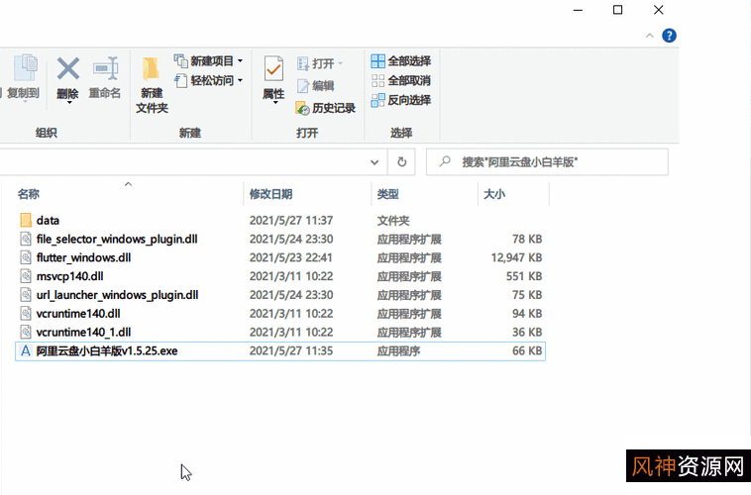Collapse the ribbon with the chevron
Screen dimensions: 751x495
point(650,36)
